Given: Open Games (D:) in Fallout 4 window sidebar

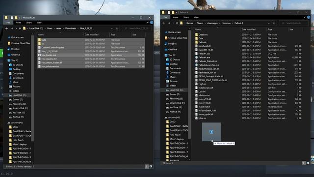Looking at the screenshot, I should coord(173,94).
